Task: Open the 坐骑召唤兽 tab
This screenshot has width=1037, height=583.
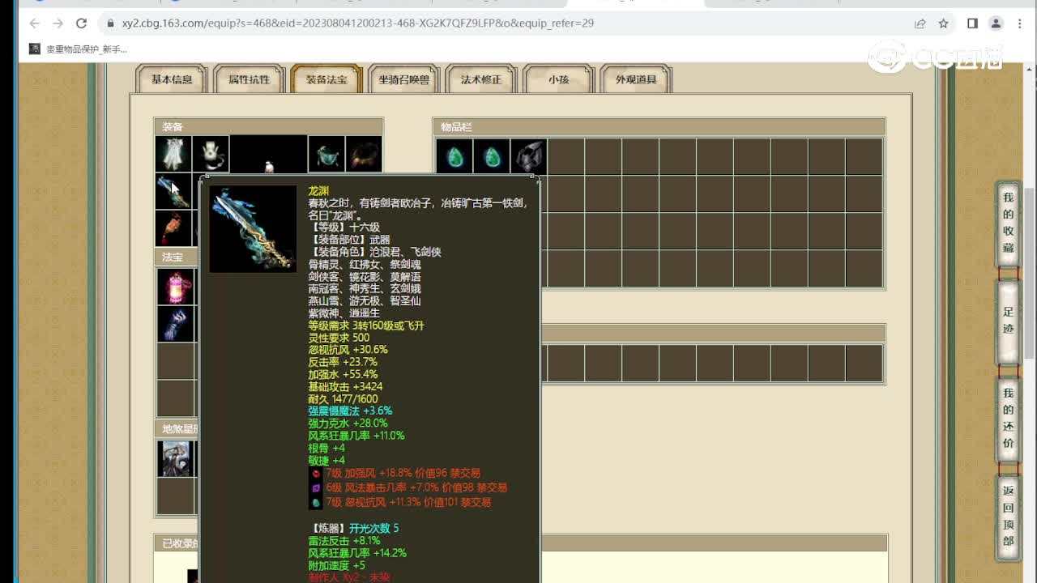Action: 403,79
